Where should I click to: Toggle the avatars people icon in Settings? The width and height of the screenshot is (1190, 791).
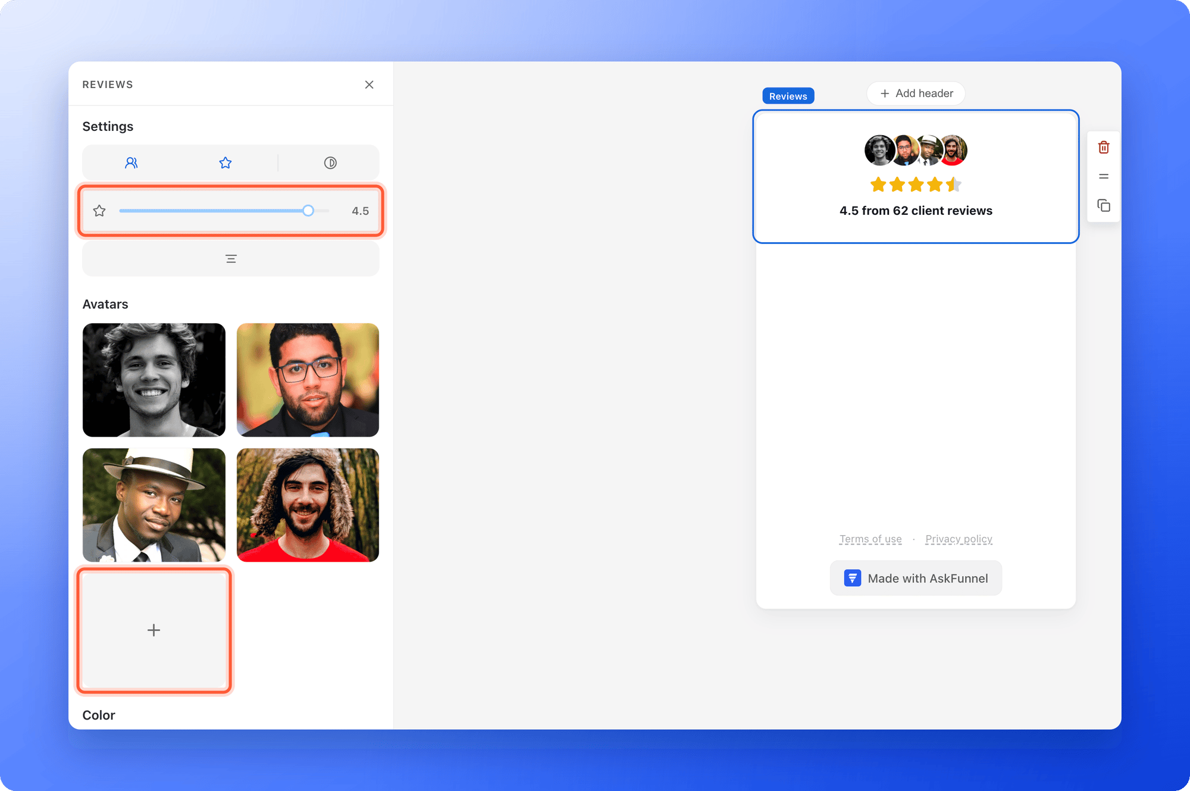point(131,163)
